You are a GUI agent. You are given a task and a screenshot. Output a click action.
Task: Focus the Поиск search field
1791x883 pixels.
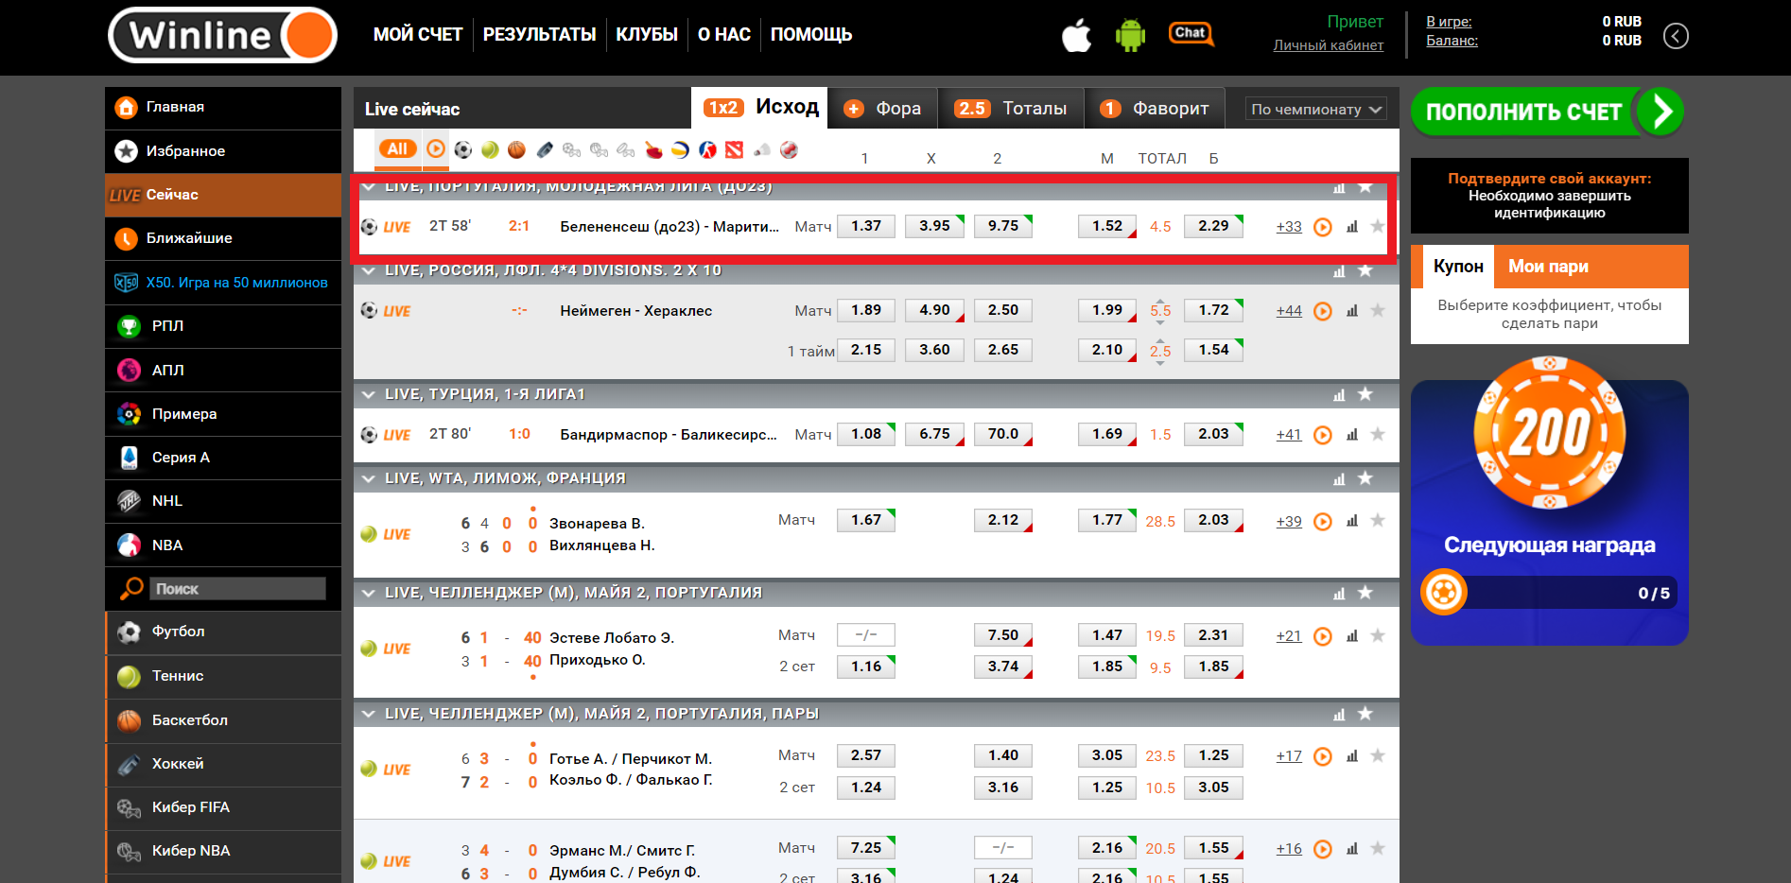[x=237, y=589]
